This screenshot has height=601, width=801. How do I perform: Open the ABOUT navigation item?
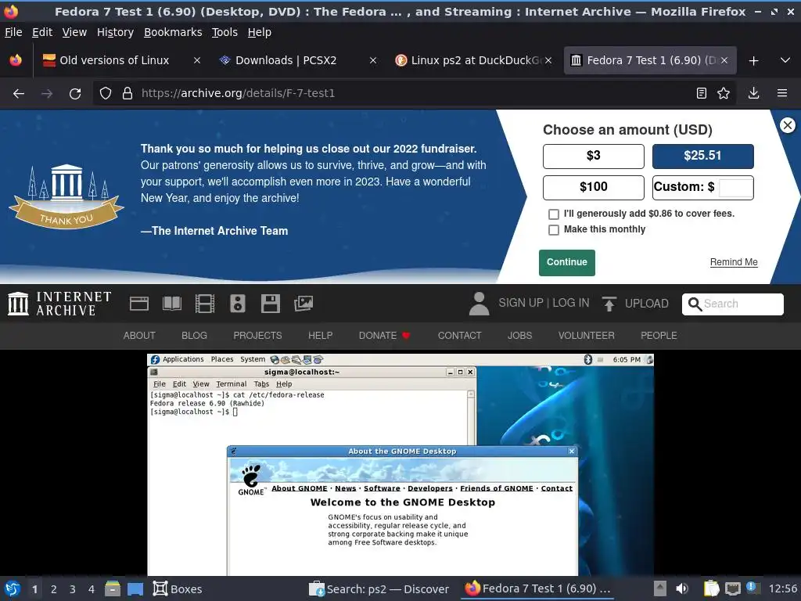click(x=139, y=336)
